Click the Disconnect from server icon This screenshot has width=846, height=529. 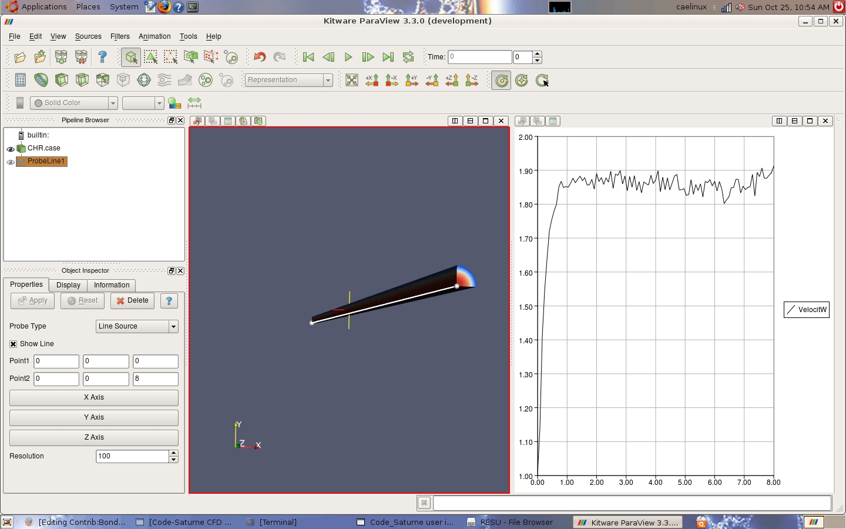coord(81,57)
